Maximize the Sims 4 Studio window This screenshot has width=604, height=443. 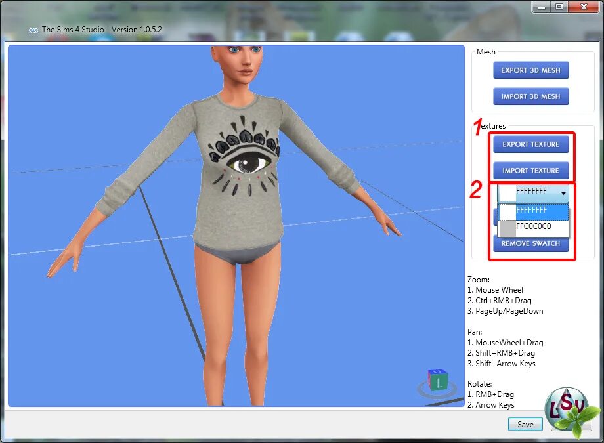coord(559,7)
